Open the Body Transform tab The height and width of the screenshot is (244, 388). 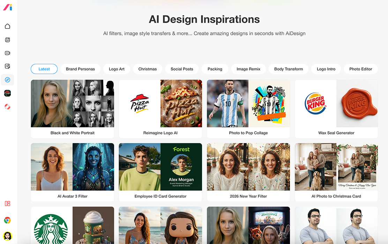tap(289, 69)
